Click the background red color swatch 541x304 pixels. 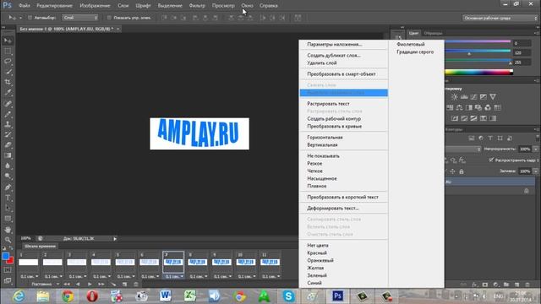click(x=11, y=261)
